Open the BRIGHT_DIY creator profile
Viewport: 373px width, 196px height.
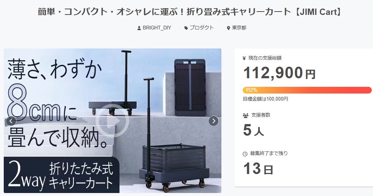pos(157,28)
